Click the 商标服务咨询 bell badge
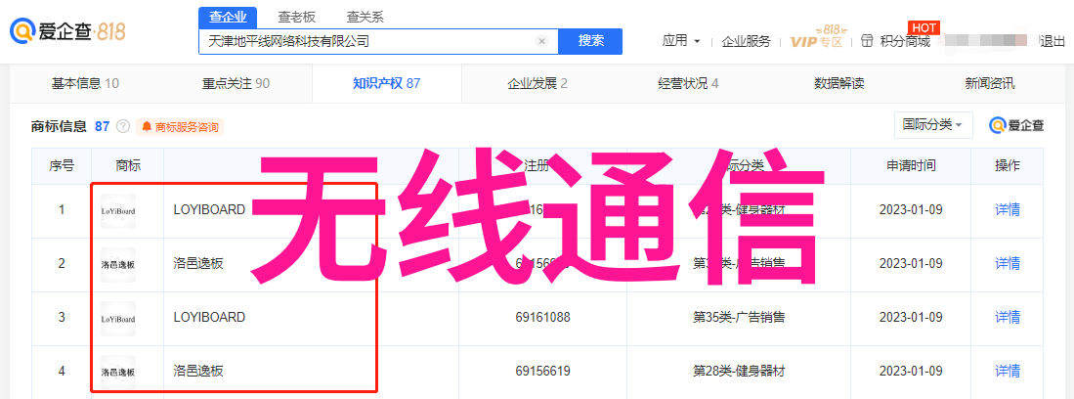 [x=180, y=127]
